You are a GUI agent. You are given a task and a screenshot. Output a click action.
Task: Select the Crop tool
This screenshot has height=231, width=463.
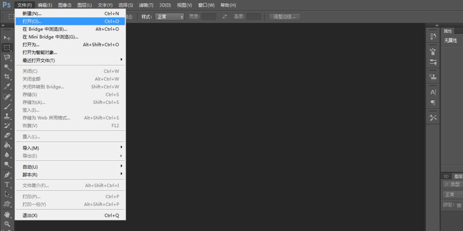click(7, 77)
